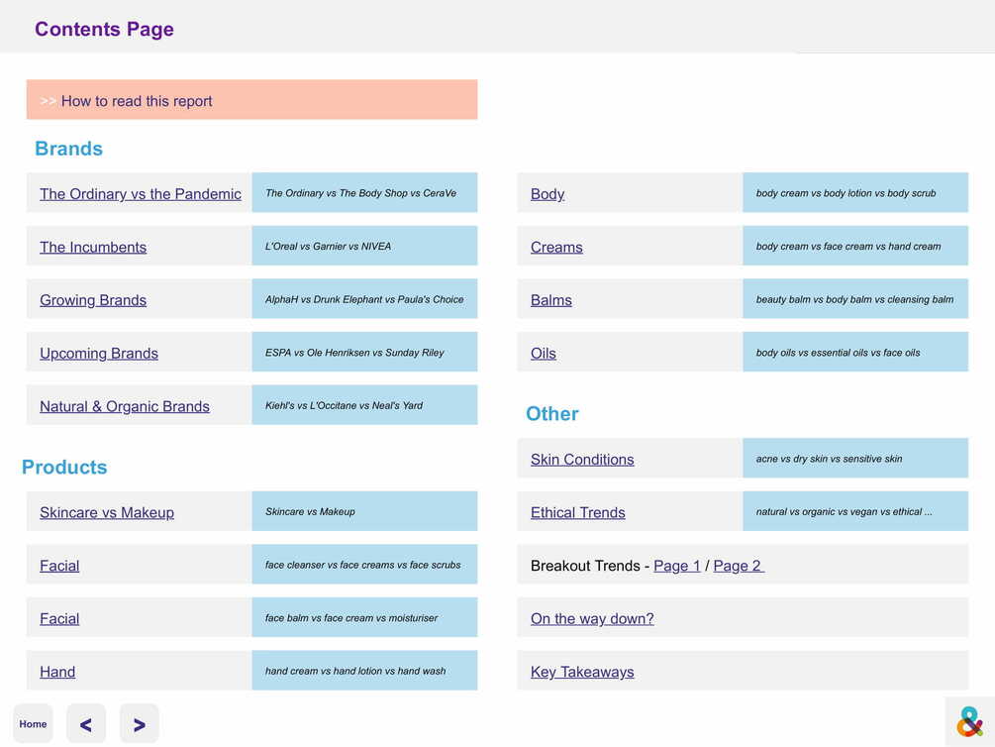Open 'On the way down?' link
995x747 pixels.
592,618
